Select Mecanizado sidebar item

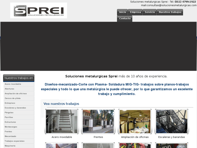[x=19, y=136]
